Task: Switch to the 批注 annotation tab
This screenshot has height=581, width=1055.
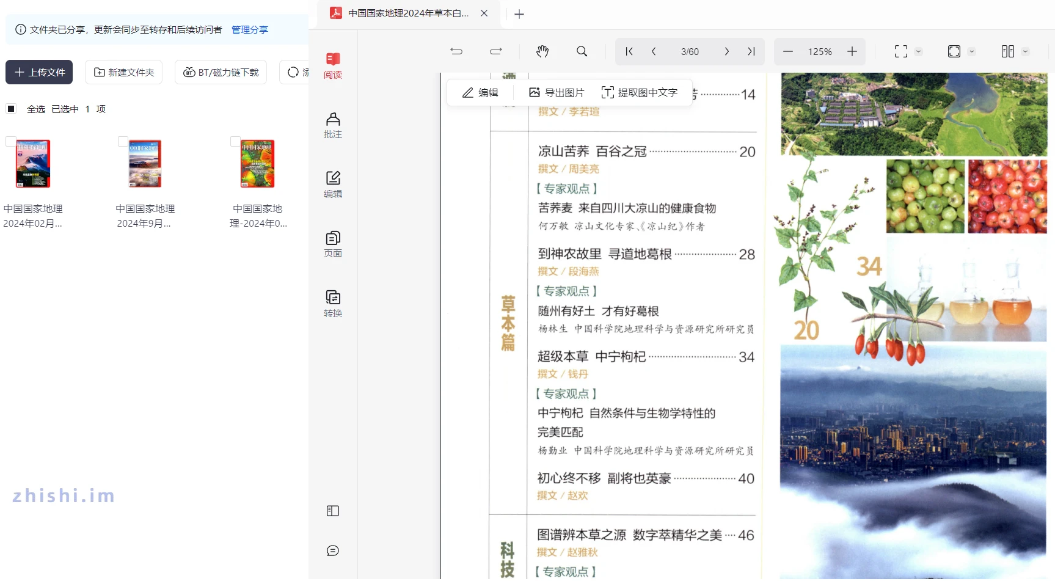Action: (333, 125)
